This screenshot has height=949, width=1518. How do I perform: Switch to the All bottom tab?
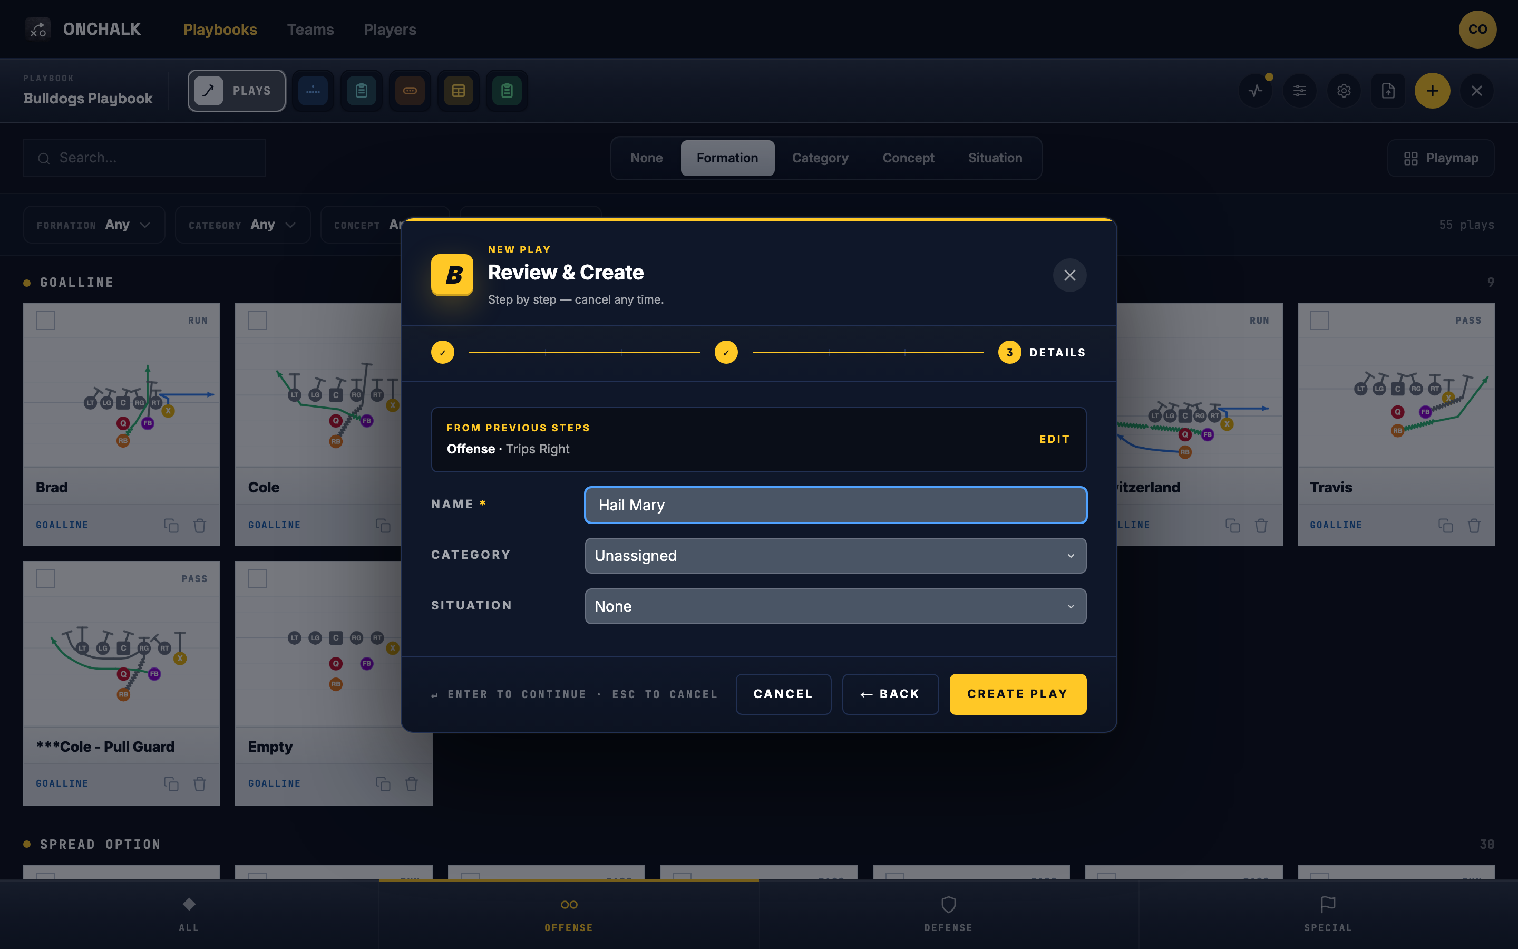click(x=189, y=915)
